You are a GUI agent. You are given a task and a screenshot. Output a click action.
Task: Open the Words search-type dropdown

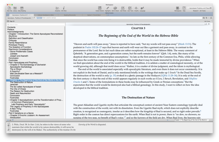pos(39,18)
